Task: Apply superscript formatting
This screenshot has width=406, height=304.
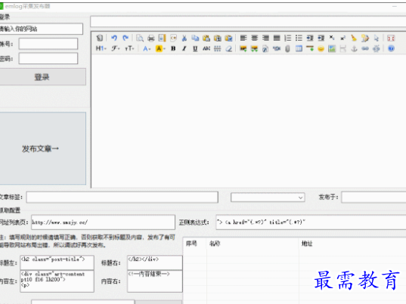Action: pos(342,38)
